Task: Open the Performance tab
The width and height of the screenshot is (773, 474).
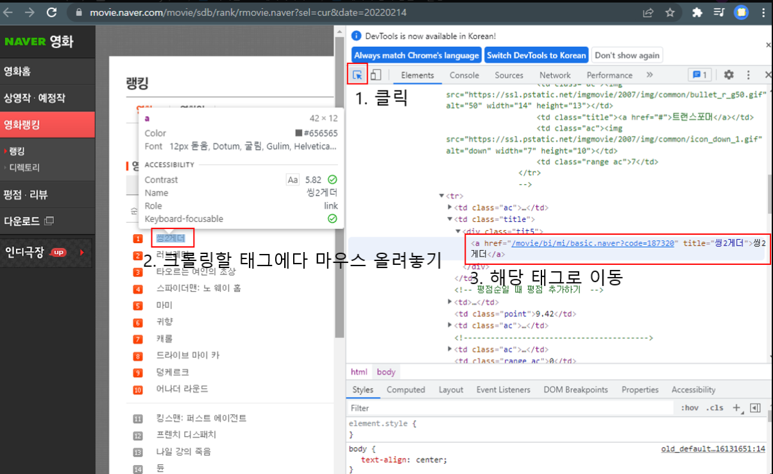Action: 609,75
